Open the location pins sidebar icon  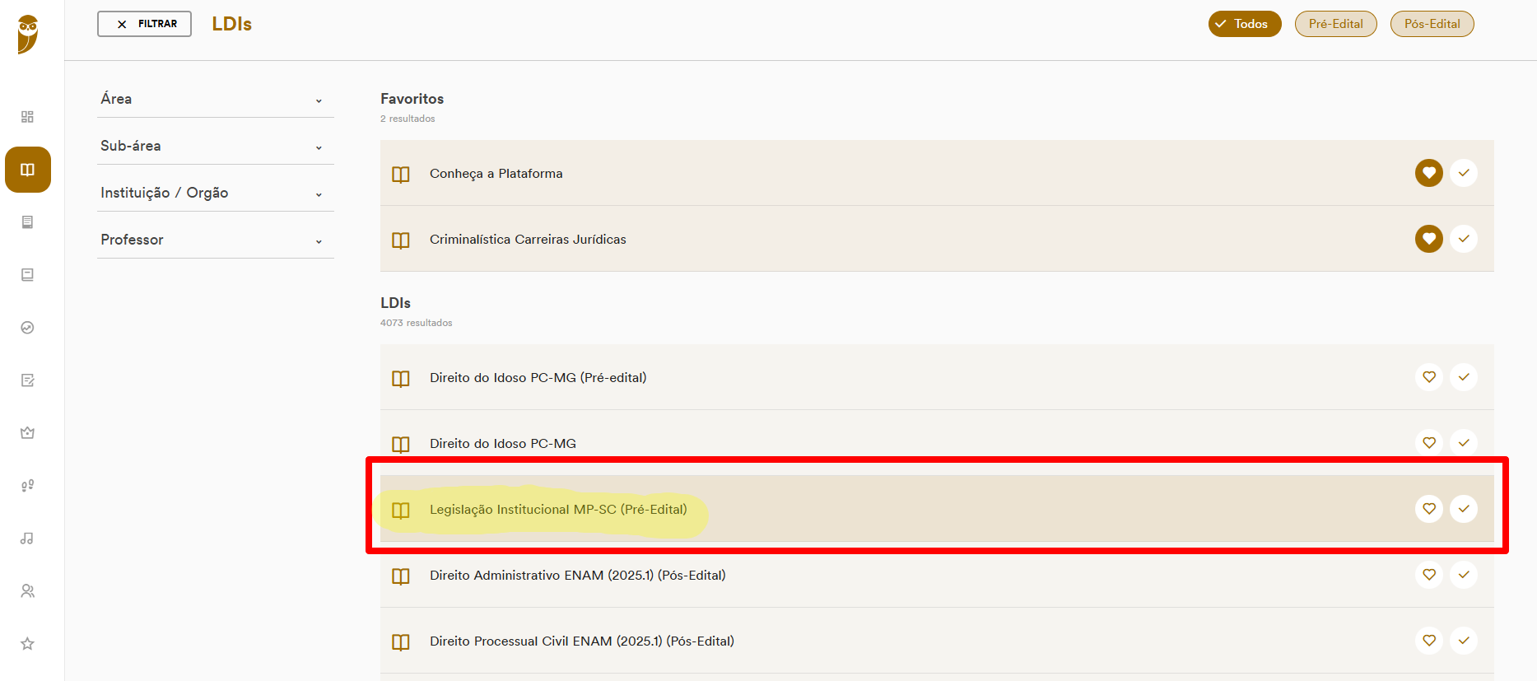coord(27,486)
